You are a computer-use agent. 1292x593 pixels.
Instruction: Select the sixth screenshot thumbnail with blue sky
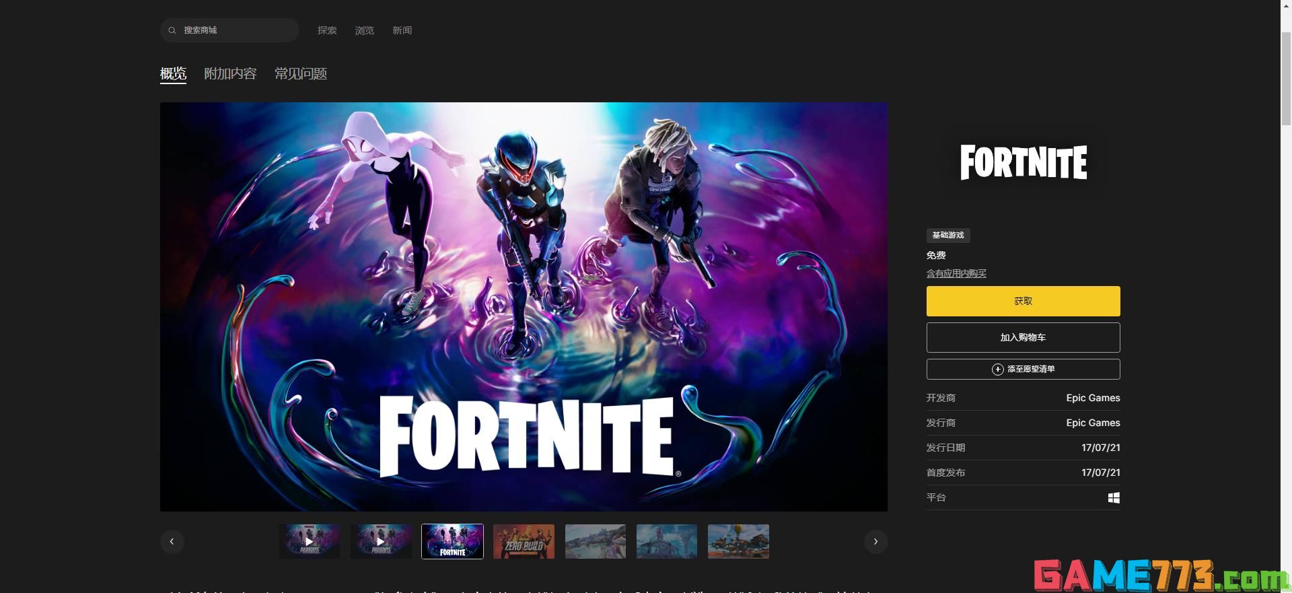(x=667, y=541)
